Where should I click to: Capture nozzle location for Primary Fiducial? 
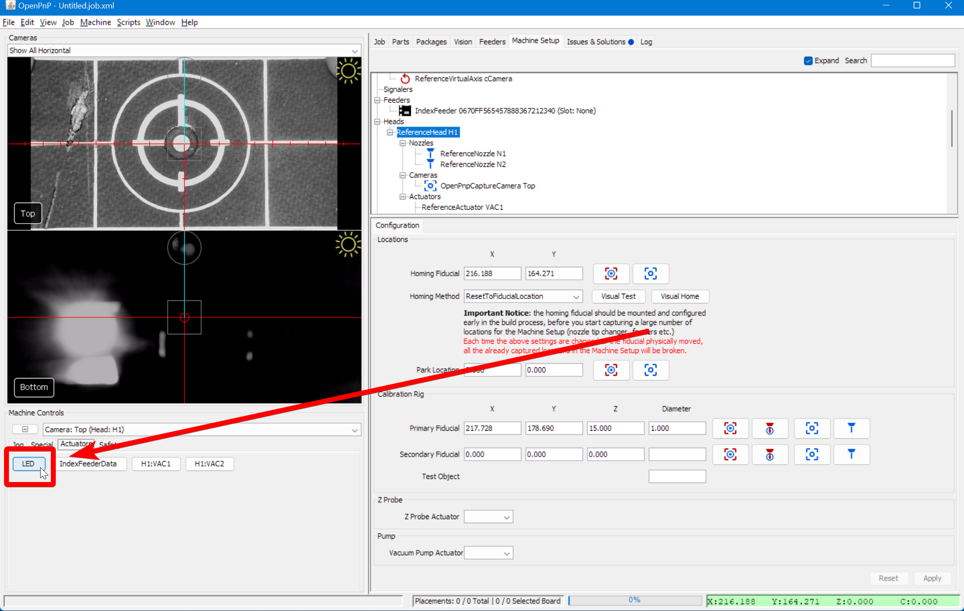pos(770,428)
